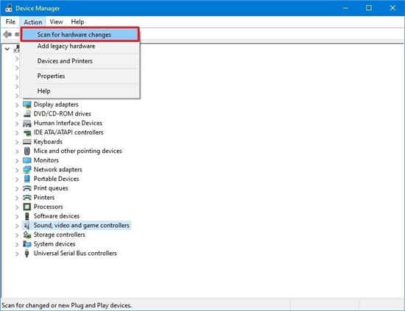The height and width of the screenshot is (311, 405).
Task: Click the Display adapters monitor icon
Action: (x=27, y=104)
